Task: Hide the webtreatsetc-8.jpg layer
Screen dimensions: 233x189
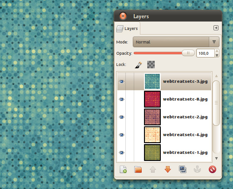Action: click(x=122, y=99)
